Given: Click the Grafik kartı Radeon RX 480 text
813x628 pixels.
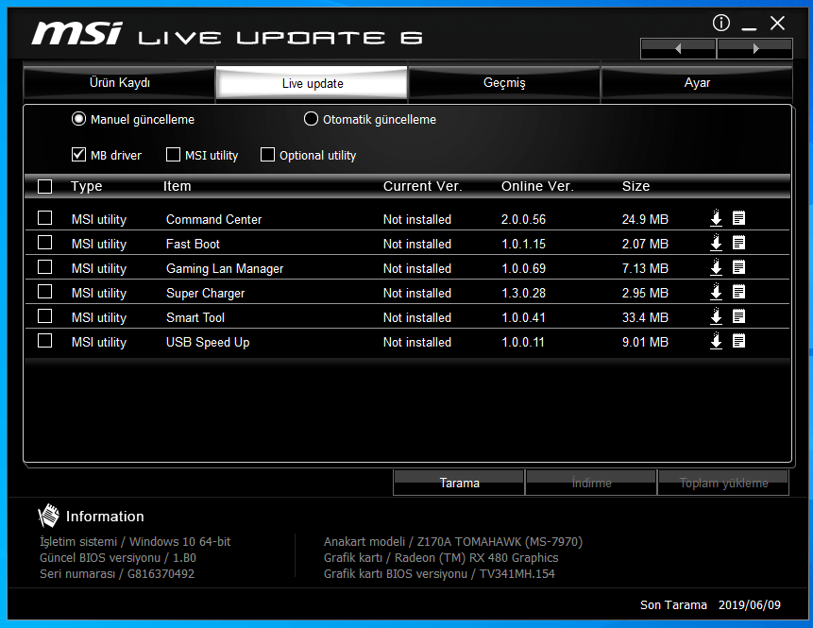Looking at the screenshot, I should point(441,557).
